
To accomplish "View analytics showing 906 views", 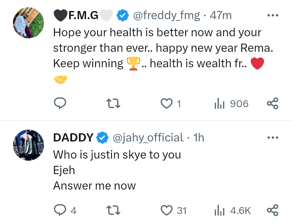I will coord(231,104).
